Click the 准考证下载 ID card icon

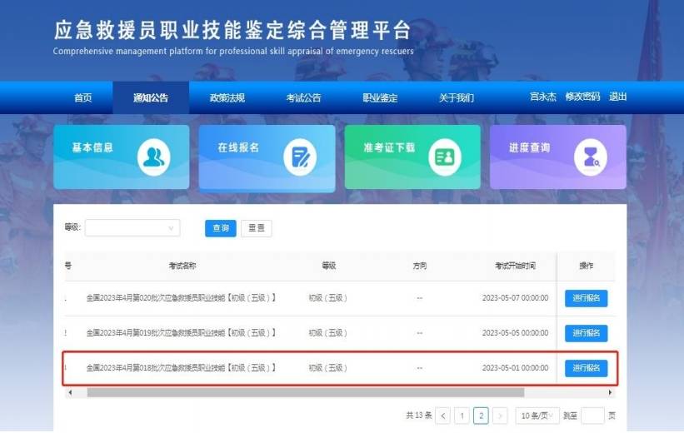[x=445, y=157]
